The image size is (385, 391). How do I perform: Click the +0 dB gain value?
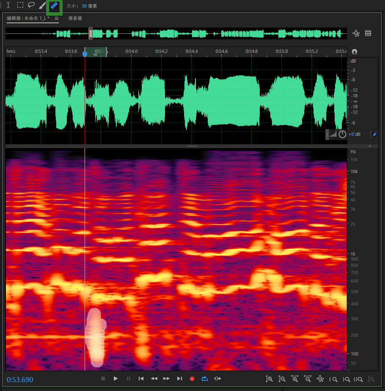pyautogui.click(x=354, y=135)
